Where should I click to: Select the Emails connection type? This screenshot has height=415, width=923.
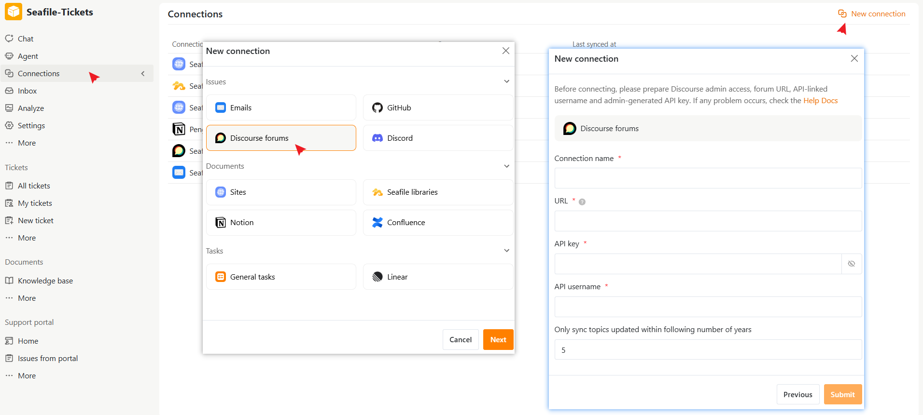point(281,107)
